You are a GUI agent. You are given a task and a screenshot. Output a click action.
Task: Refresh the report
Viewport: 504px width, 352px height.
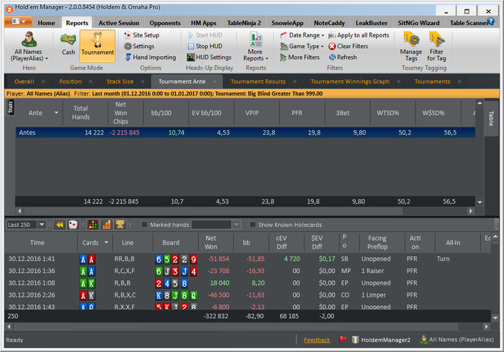coord(343,57)
